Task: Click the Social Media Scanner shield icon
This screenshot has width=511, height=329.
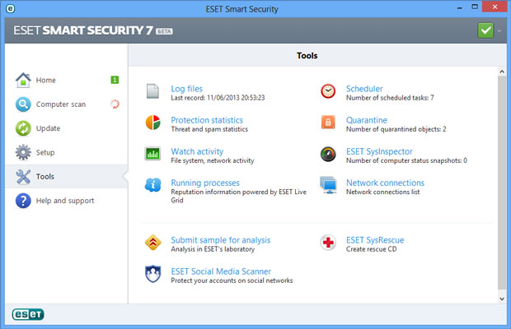Action: tap(152, 274)
